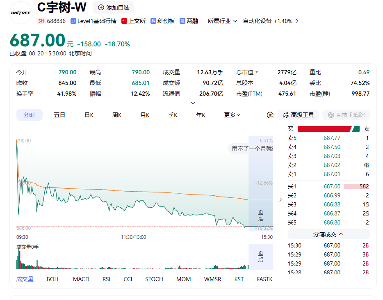Screen dimensions: 383x300
Task: Click the Level1 基础行情 badge icon
Action: pyautogui.click(x=73, y=21)
